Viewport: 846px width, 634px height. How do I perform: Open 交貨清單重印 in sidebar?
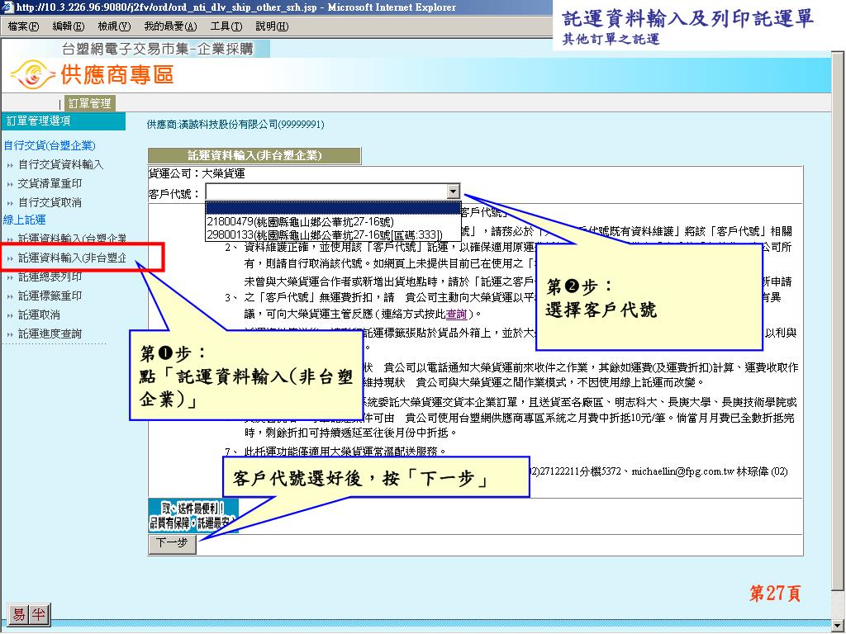[50, 183]
